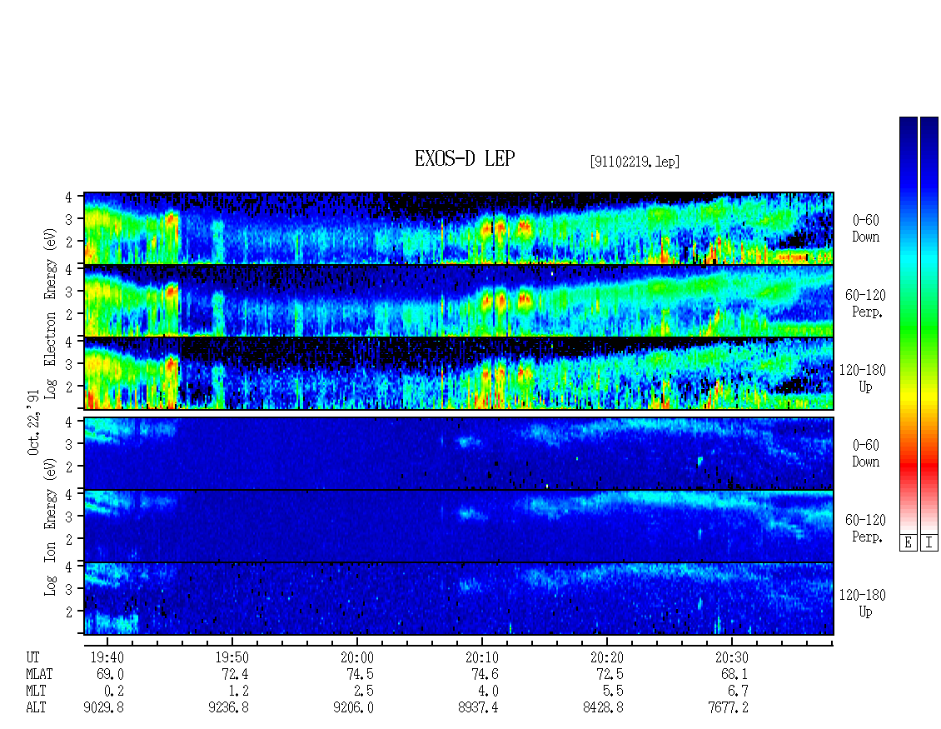Image resolution: width=941 pixels, height=729 pixels.
Task: Open the ion 60-120 Perp. spectrogram panel
Action: [459, 526]
